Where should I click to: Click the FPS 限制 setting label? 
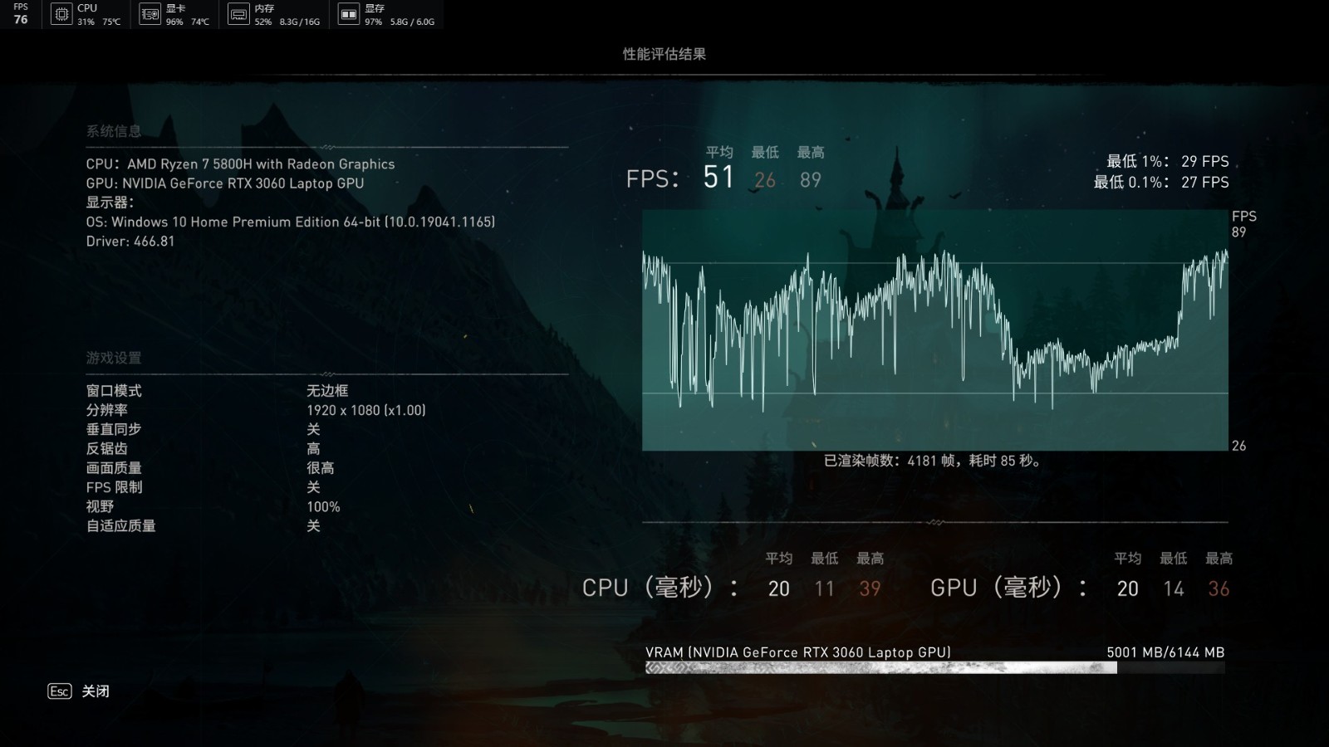tap(114, 487)
